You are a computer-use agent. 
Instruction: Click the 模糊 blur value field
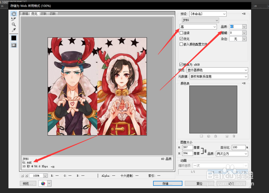[236, 33]
